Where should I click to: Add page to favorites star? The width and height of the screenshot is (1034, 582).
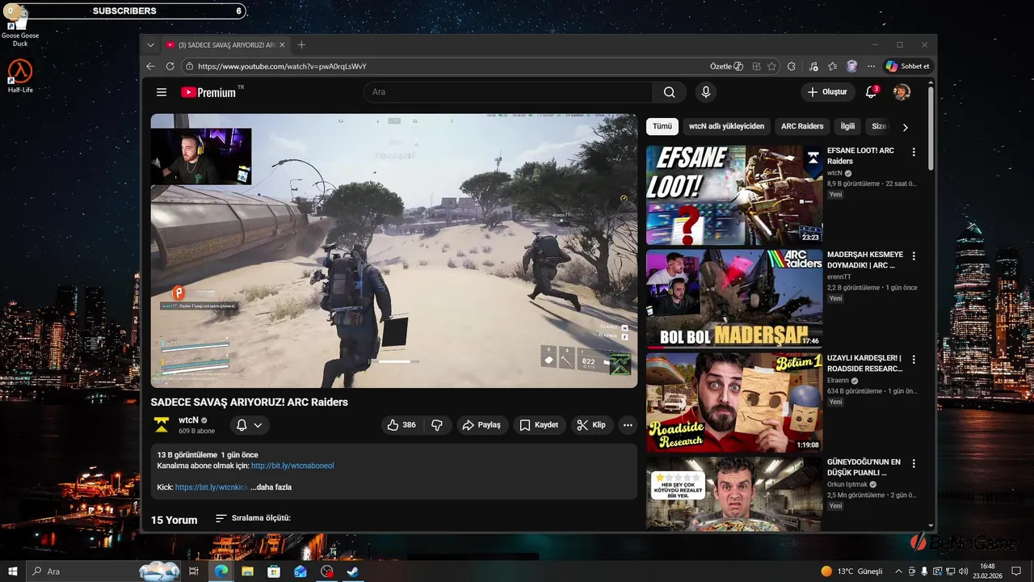point(772,66)
